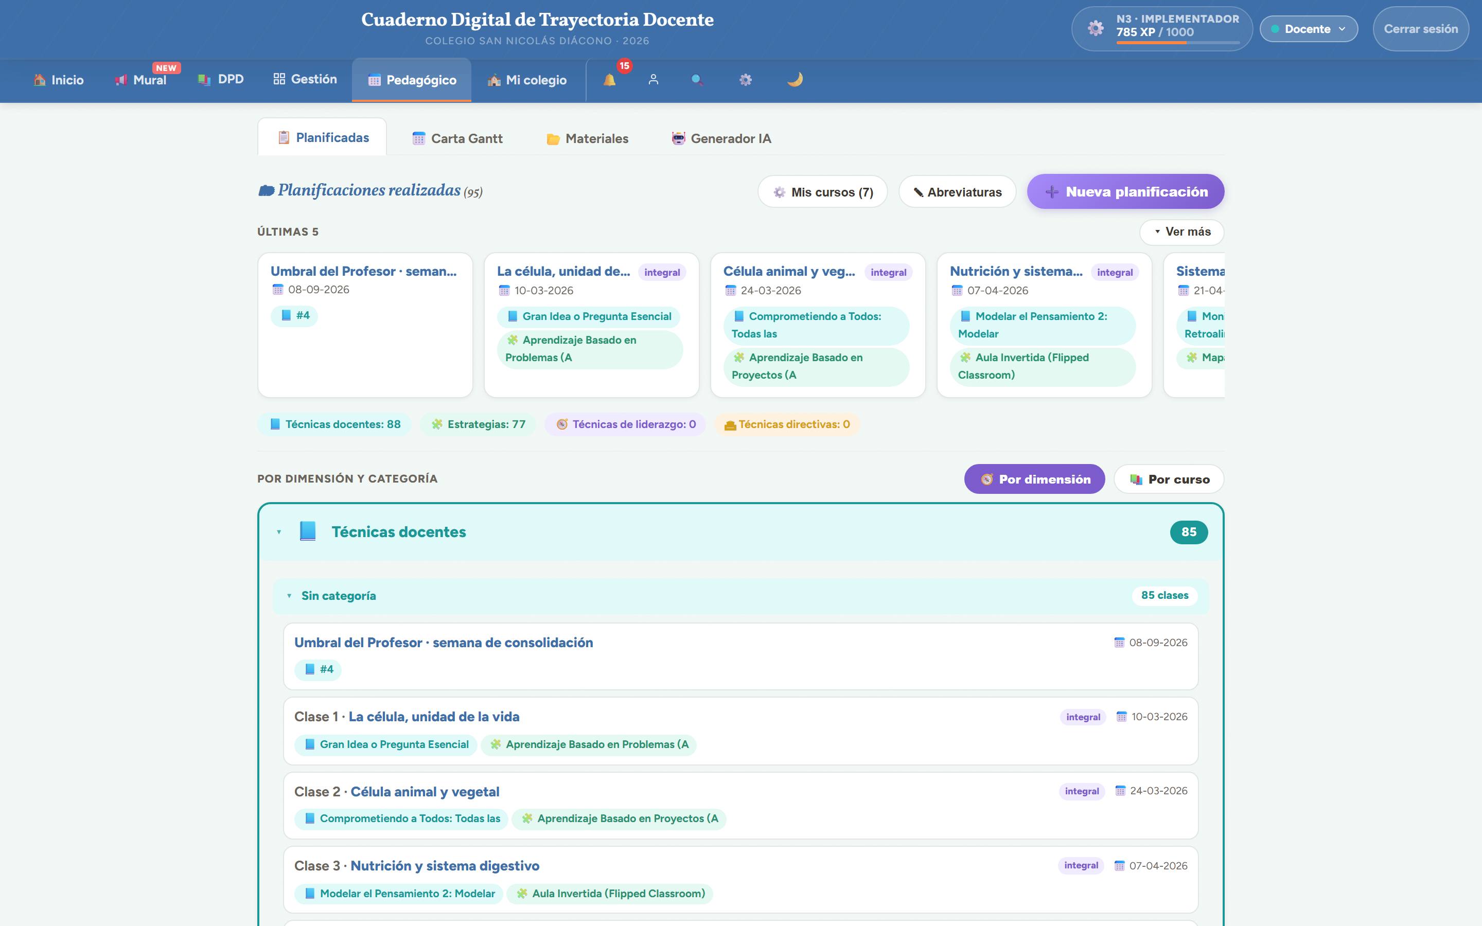Click the Mural megaphone icon
The image size is (1482, 926).
120,80
